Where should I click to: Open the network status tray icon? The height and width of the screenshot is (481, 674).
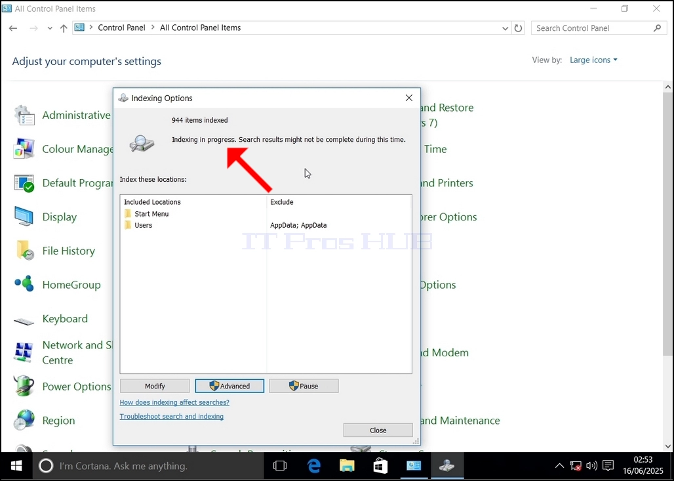point(576,466)
